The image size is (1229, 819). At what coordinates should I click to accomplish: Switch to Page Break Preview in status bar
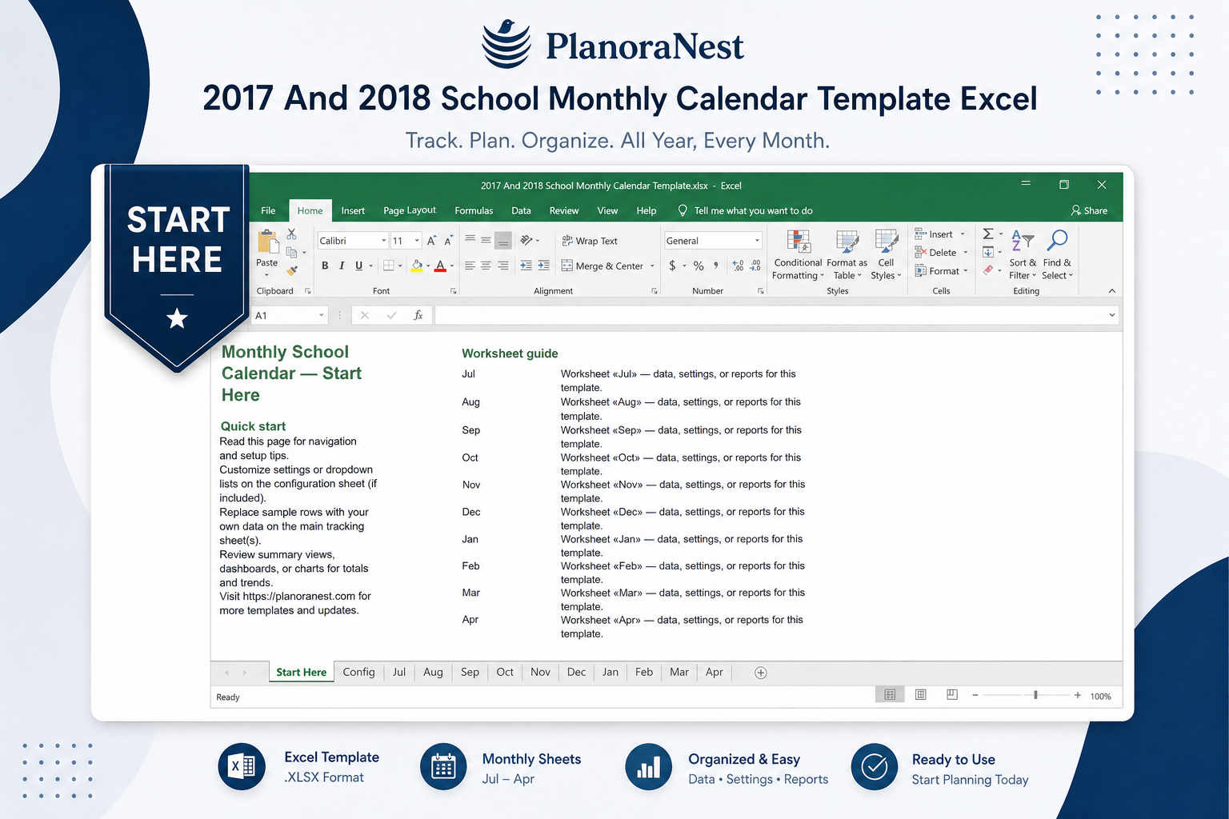pyautogui.click(x=952, y=695)
